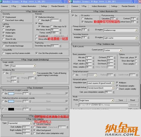Click right window title bar app icon
Screen dimensions: 141x137
click(71, 2)
